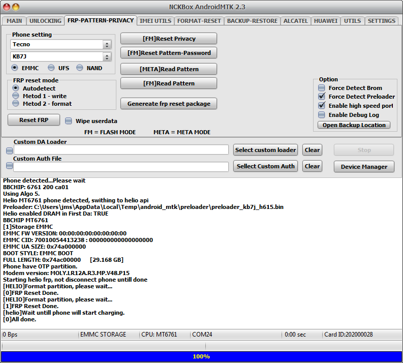Click the Preloader path log line

[x=143, y=207]
